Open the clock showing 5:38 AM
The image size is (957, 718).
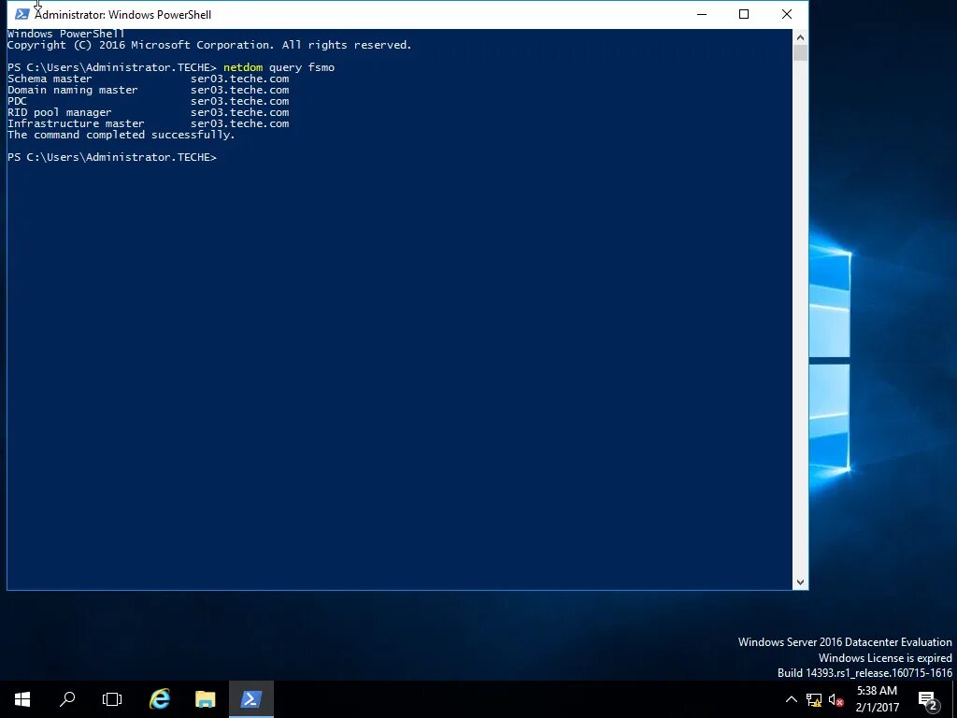pos(877,699)
